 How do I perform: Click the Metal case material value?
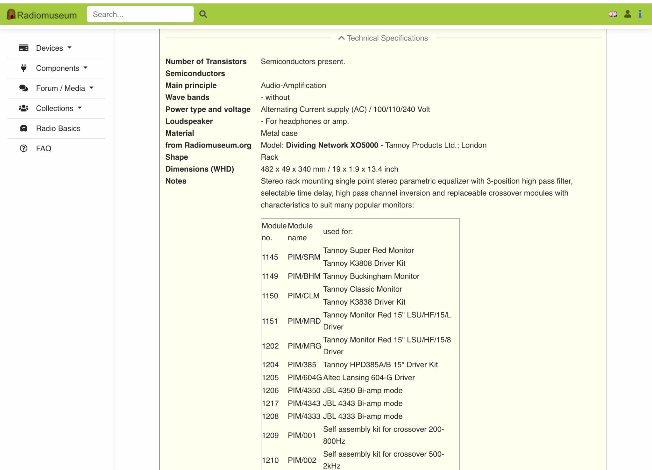click(x=279, y=133)
